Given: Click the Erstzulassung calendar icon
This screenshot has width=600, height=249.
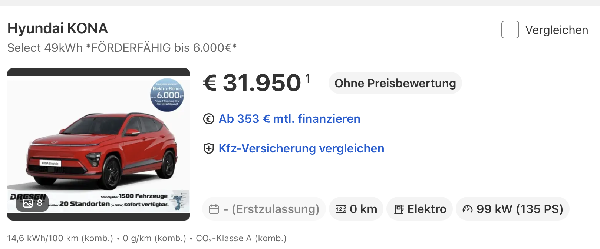Looking at the screenshot, I should coord(214,209).
